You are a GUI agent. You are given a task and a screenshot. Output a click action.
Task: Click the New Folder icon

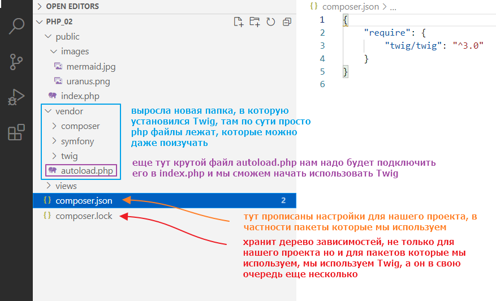coord(255,22)
